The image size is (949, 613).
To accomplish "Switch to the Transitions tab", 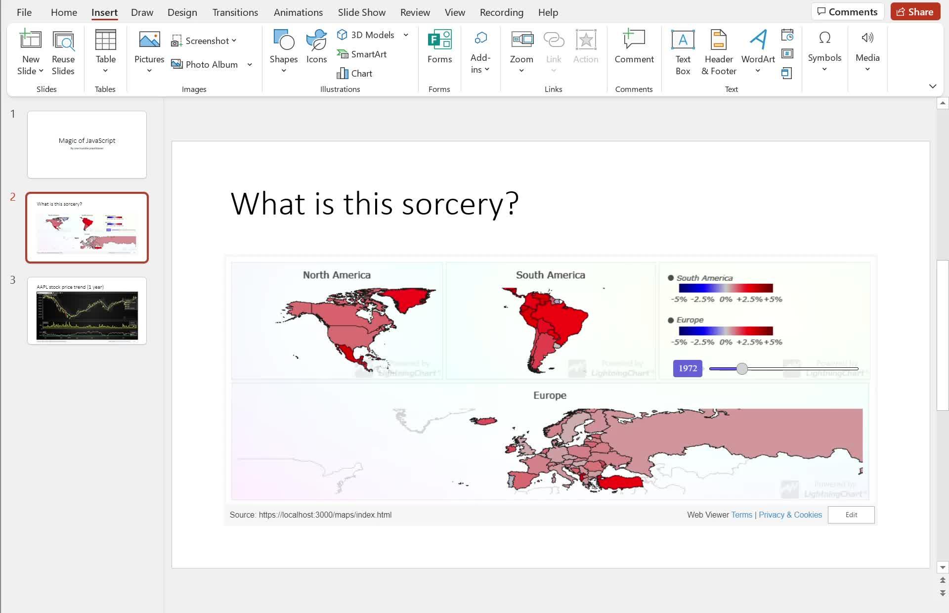I will click(235, 12).
